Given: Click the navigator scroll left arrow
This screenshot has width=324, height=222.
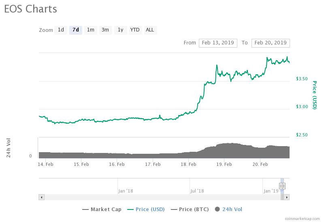Looking at the screenshot, I should click(x=42, y=197).
